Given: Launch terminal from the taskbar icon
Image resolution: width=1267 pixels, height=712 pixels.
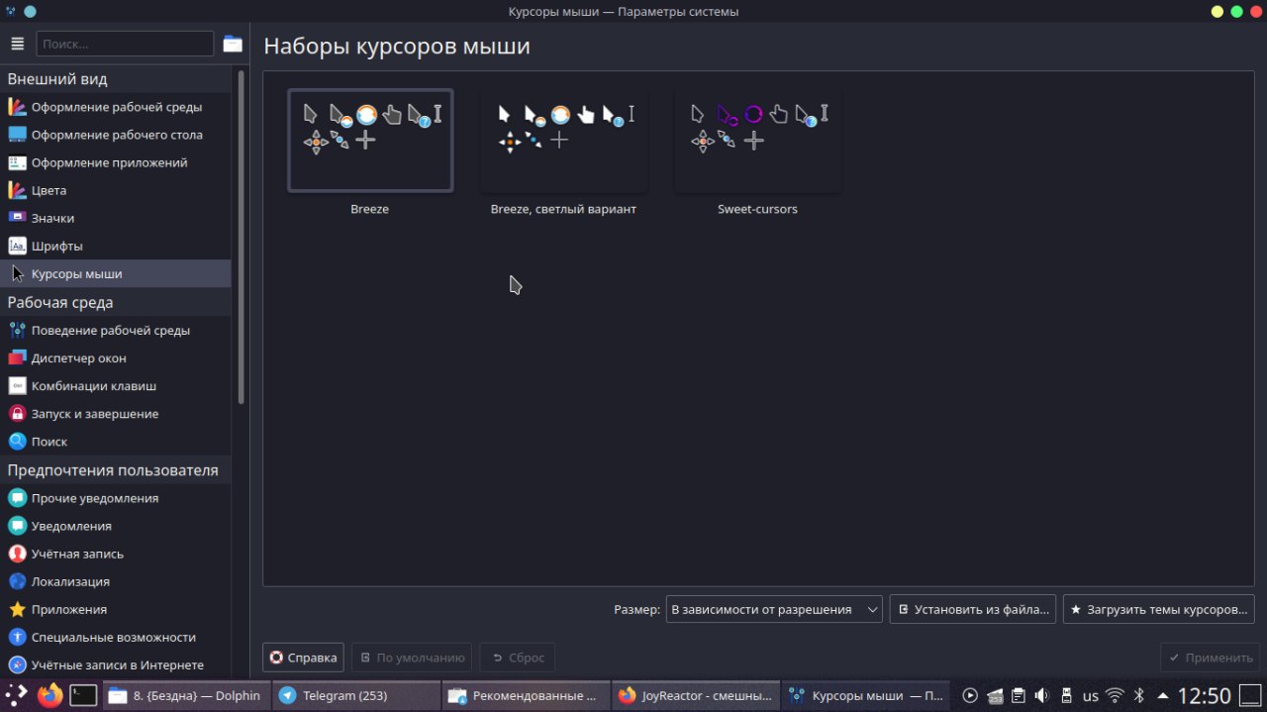Looking at the screenshot, I should (x=83, y=695).
